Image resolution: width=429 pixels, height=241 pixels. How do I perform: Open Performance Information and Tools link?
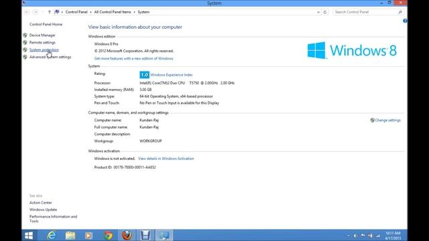click(54, 219)
